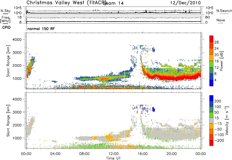Click the 'Nave' legend label

[221, 20]
